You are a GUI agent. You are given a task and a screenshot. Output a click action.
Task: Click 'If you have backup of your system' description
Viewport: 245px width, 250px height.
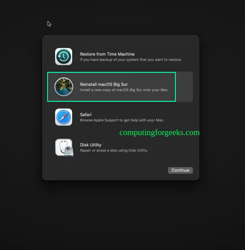tap(131, 60)
